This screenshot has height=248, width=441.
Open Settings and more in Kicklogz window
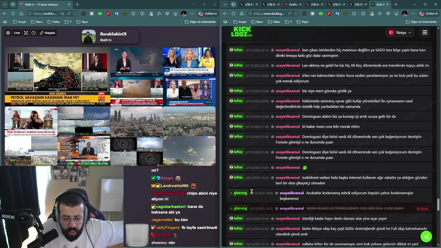pyautogui.click(x=412, y=13)
